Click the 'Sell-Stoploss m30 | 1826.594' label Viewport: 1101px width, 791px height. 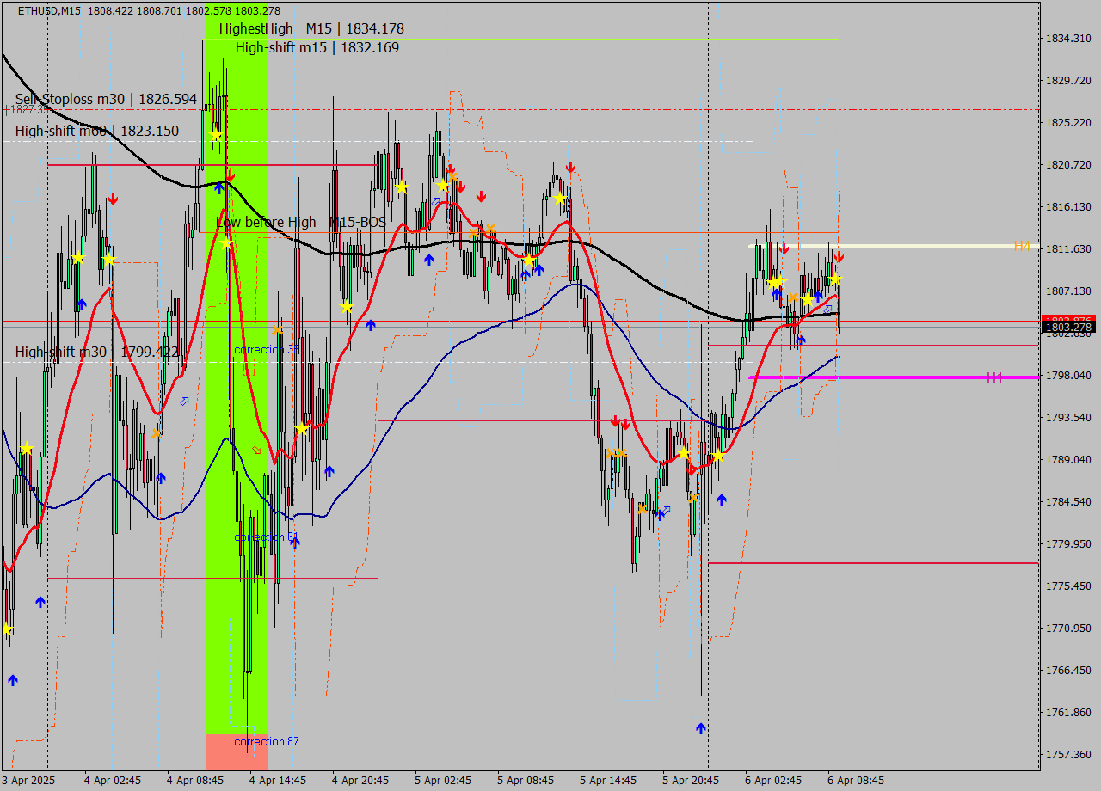(106, 99)
